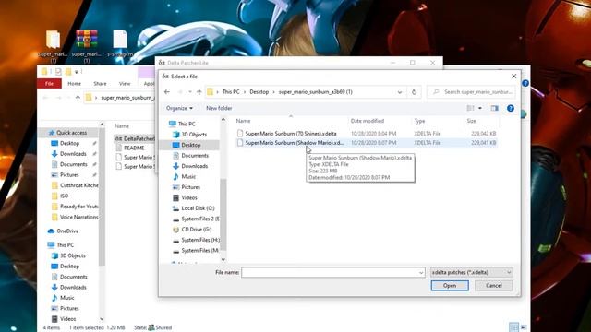Go up one folder level in dialog

pyautogui.click(x=199, y=92)
